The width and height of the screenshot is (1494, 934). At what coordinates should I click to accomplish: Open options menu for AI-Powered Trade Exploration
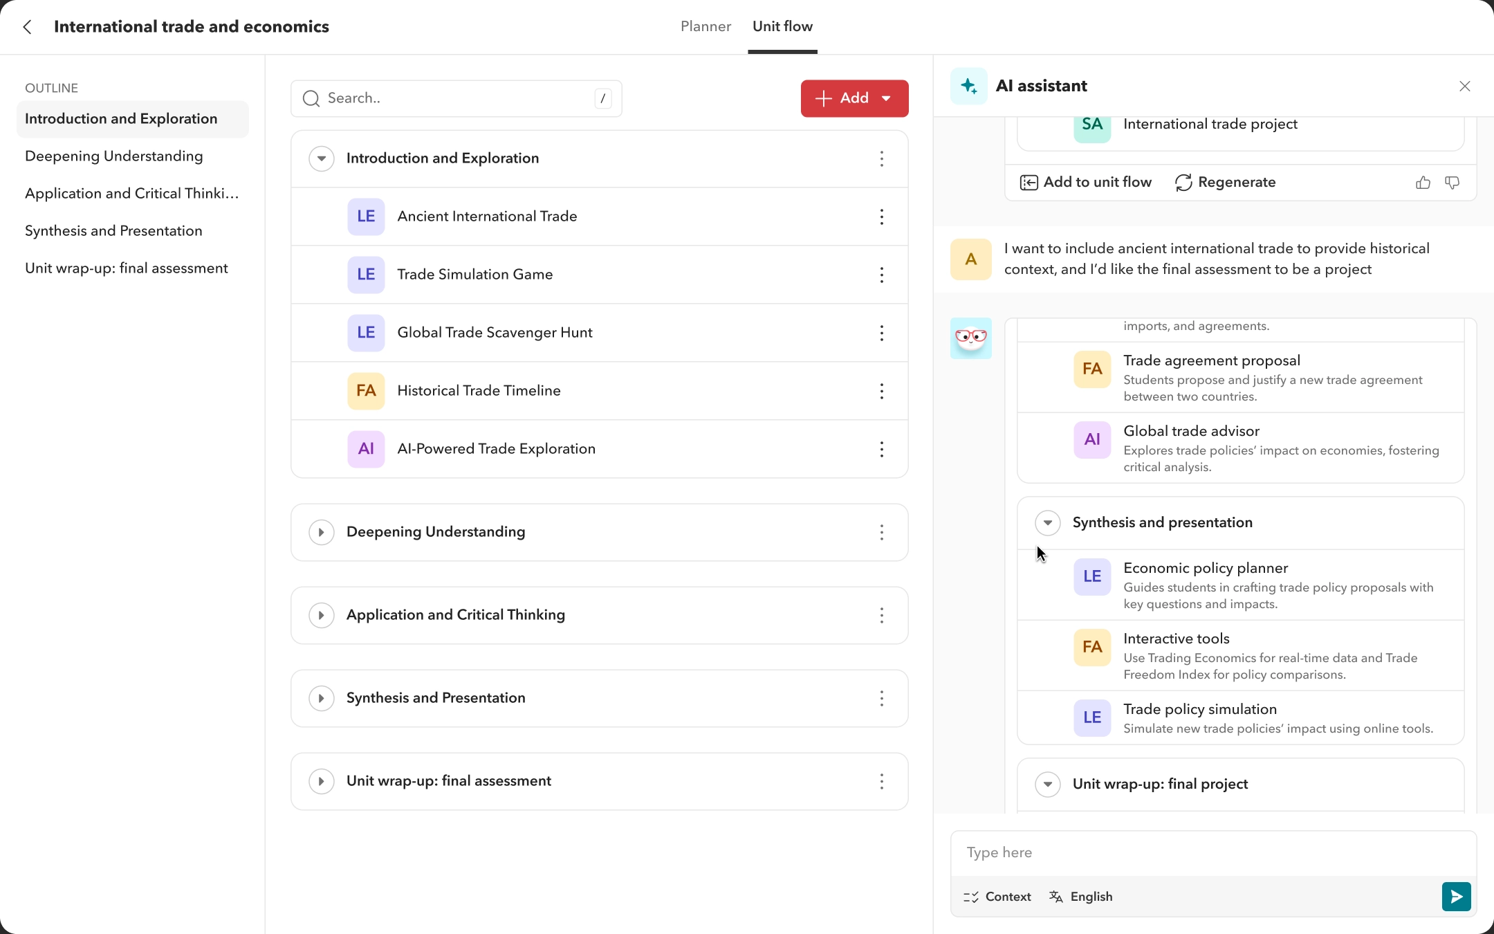coord(881,449)
